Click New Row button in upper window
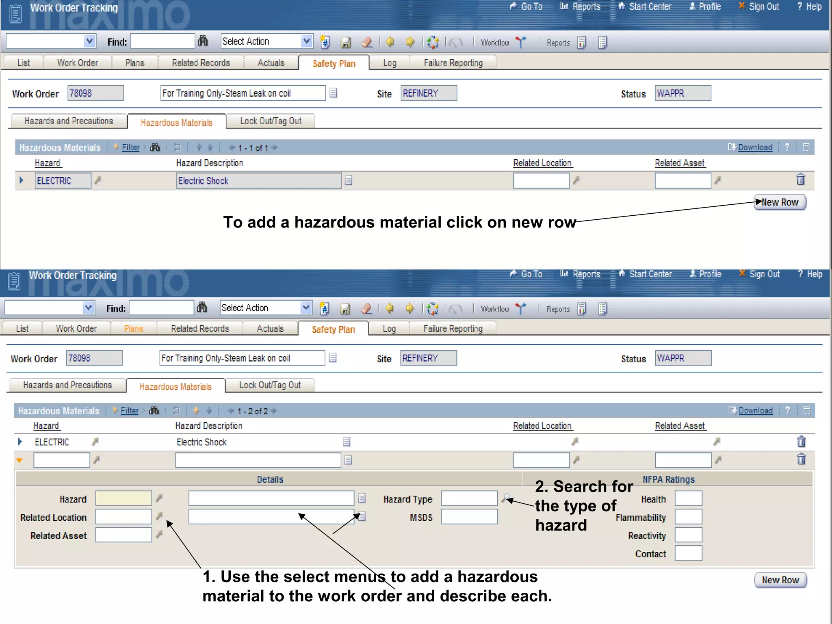This screenshot has height=624, width=832. pos(780,202)
